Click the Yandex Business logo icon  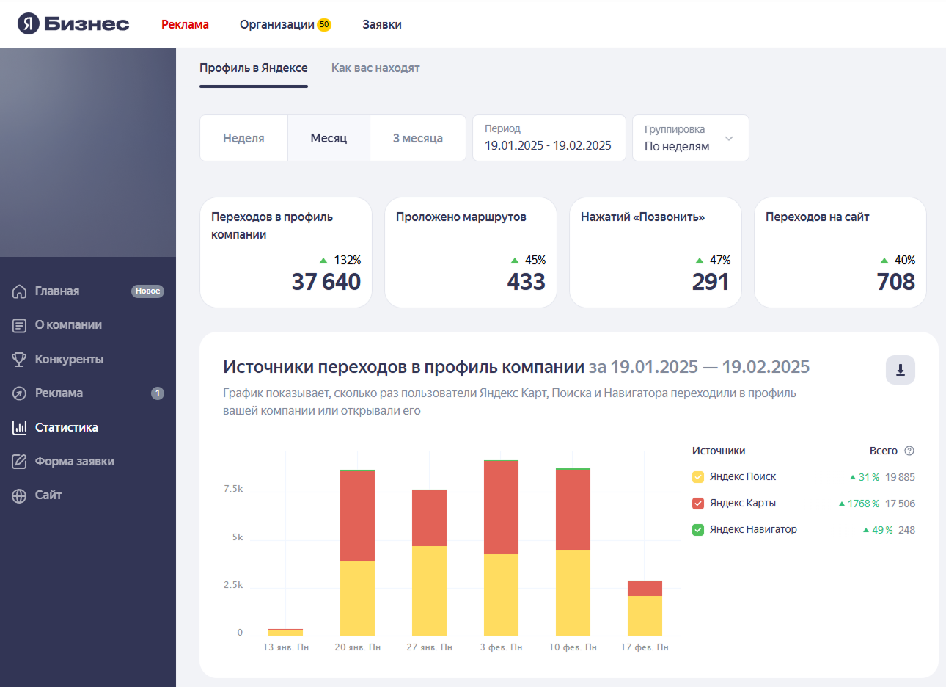29,23
